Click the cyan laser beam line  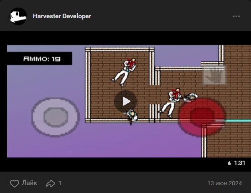tap(238, 121)
